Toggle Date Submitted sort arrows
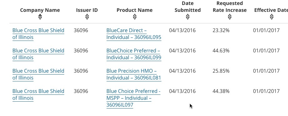The width and height of the screenshot is (288, 116). (187, 17)
